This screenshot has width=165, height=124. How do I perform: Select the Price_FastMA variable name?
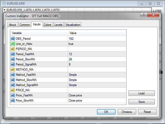[x=24, y=95]
